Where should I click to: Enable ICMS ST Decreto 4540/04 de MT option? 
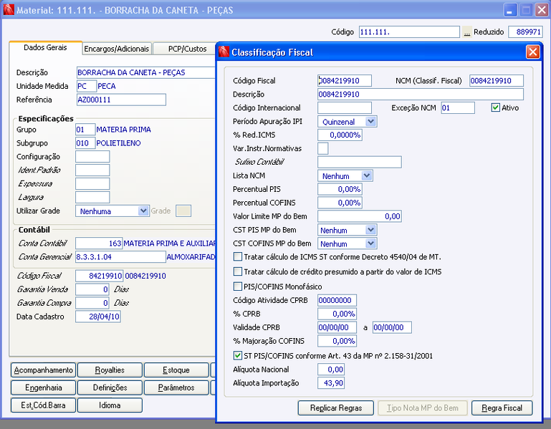point(238,257)
